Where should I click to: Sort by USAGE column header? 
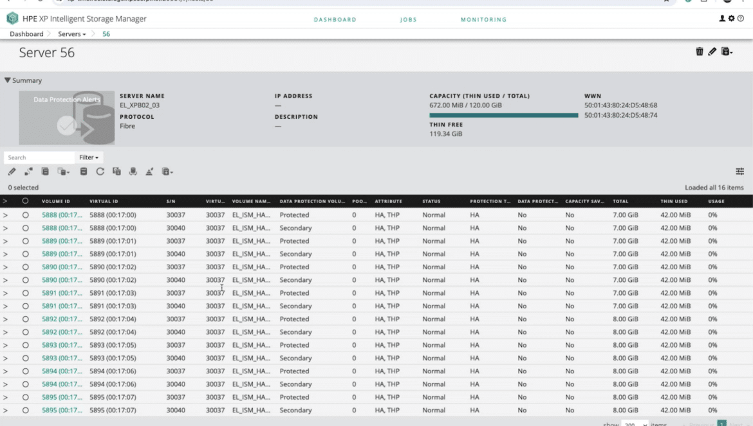[x=716, y=201]
